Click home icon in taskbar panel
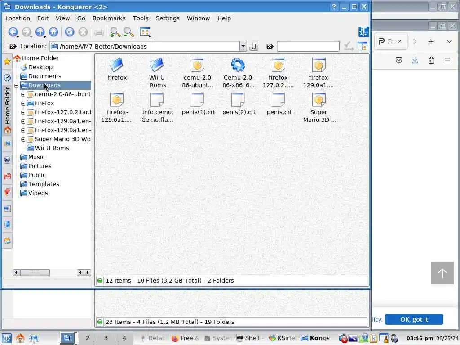This screenshot has width=460, height=345. [x=20, y=339]
